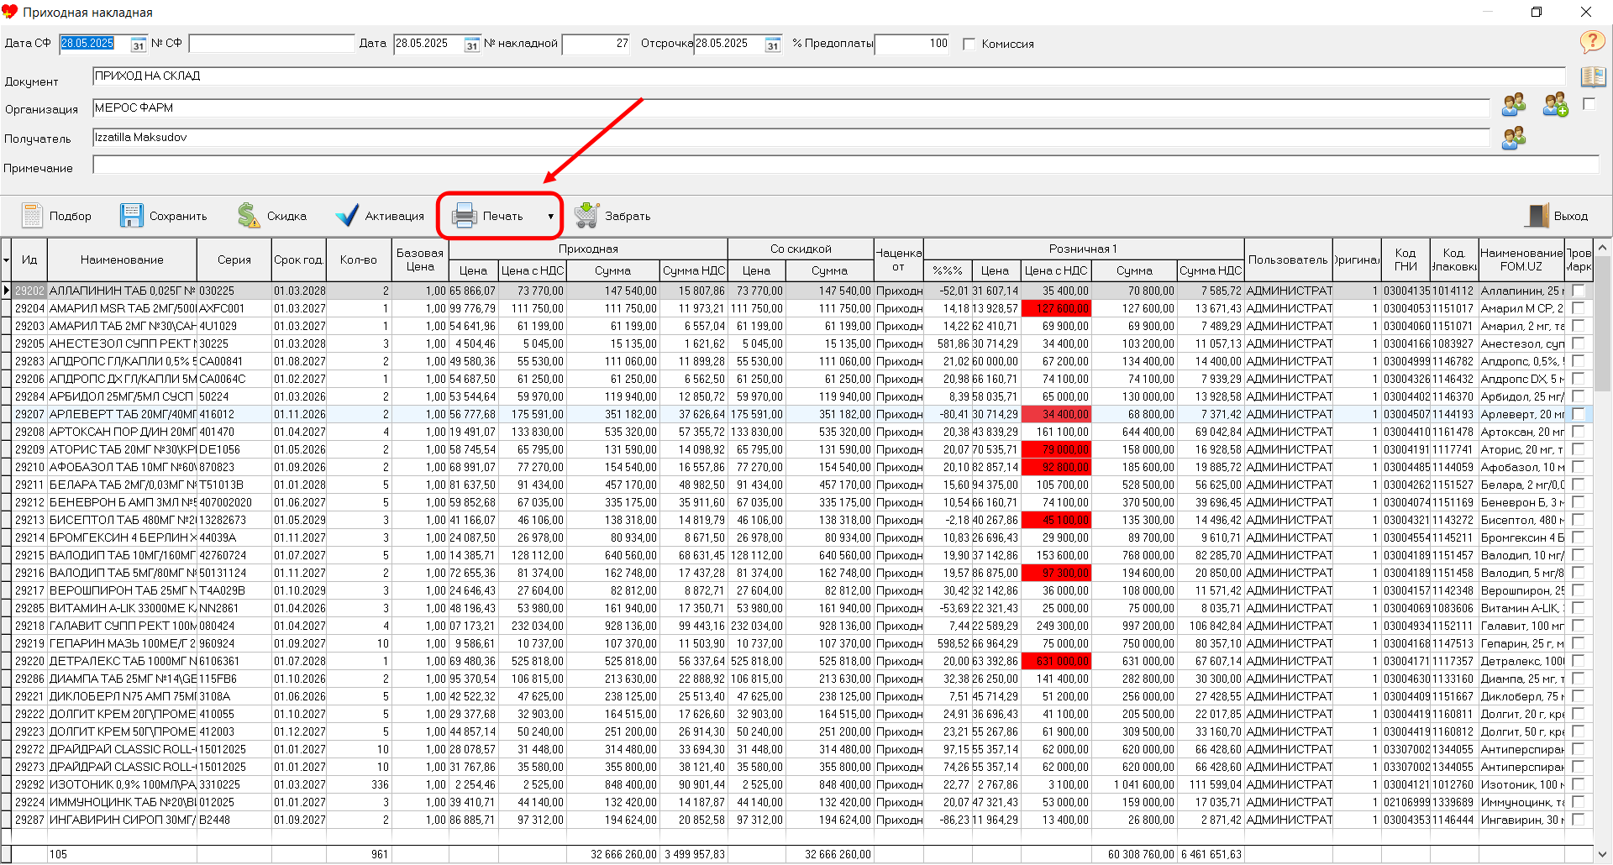
Task: Open calendar picker for Отсрочка date
Action: 773,45
